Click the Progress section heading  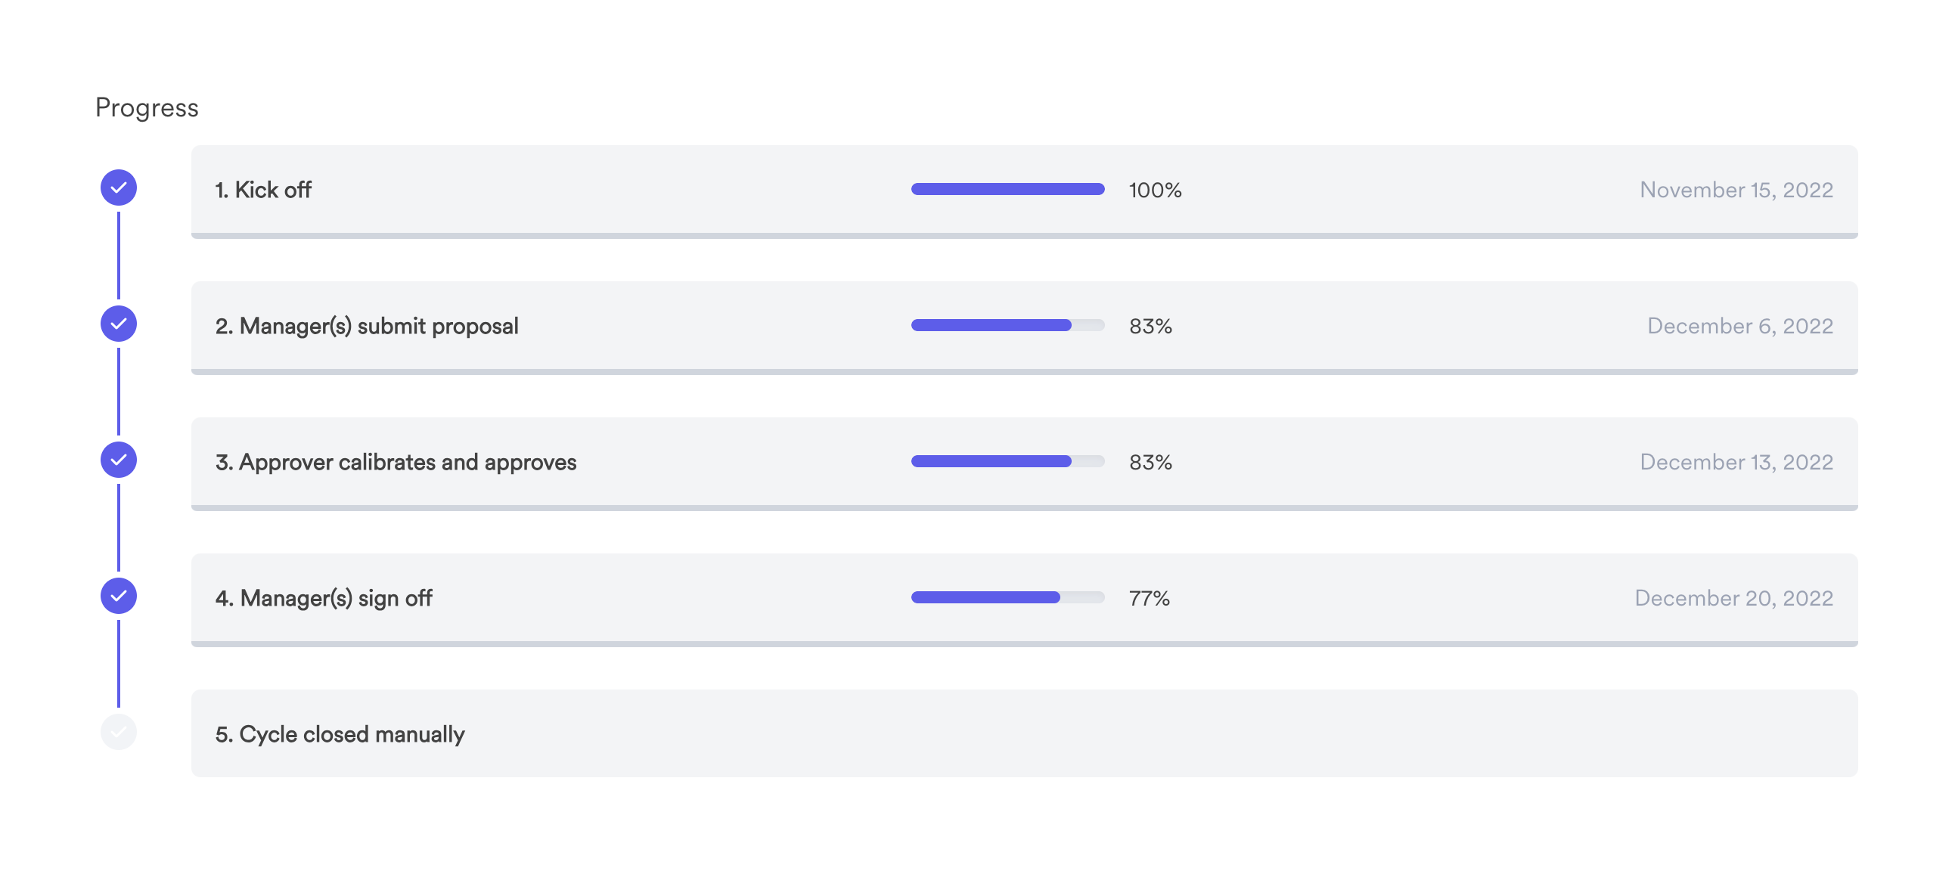[x=147, y=107]
